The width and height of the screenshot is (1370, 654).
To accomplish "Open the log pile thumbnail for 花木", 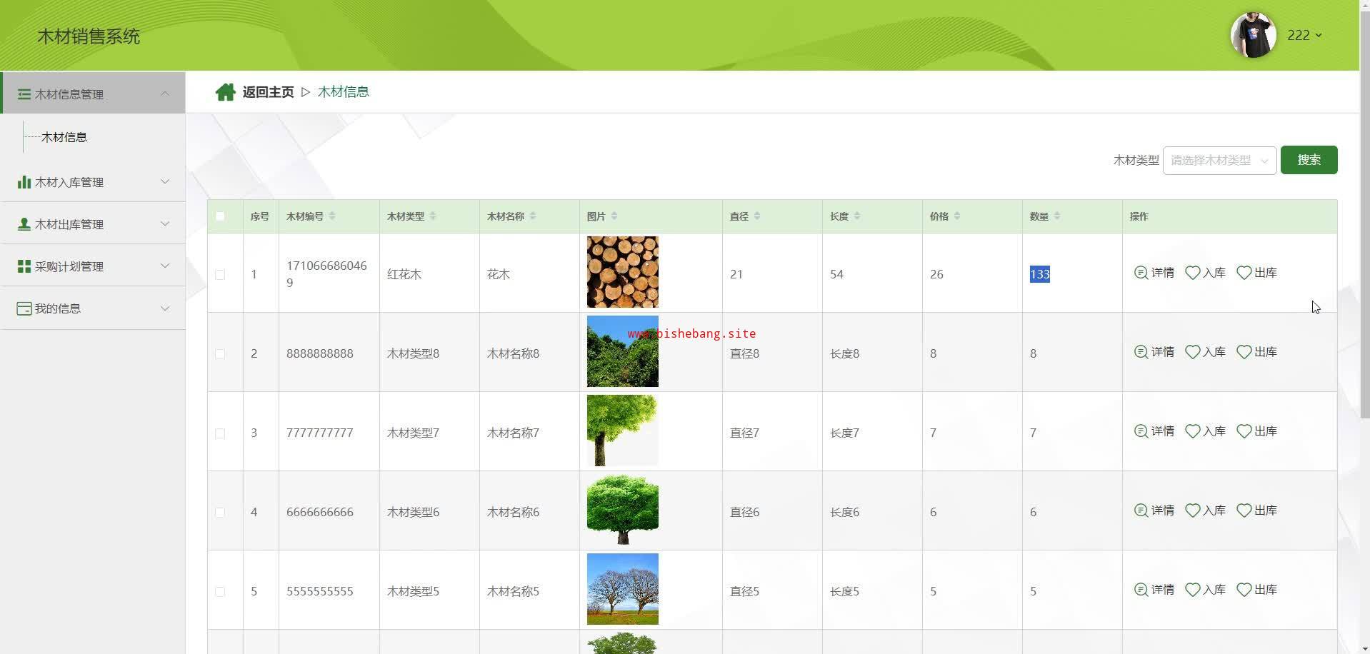I will [623, 272].
